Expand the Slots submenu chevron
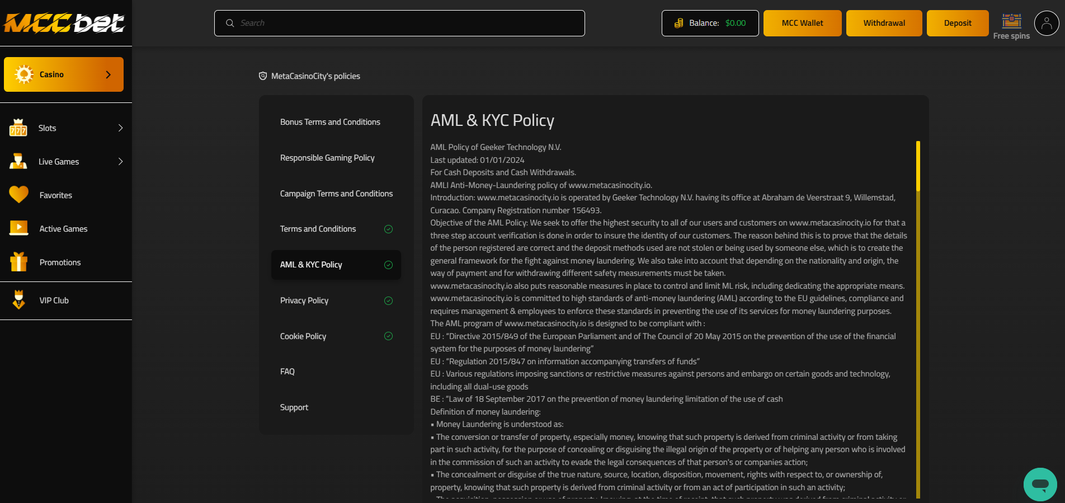This screenshot has height=503, width=1065. click(x=120, y=128)
